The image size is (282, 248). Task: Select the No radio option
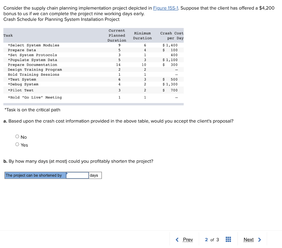tap(17, 137)
